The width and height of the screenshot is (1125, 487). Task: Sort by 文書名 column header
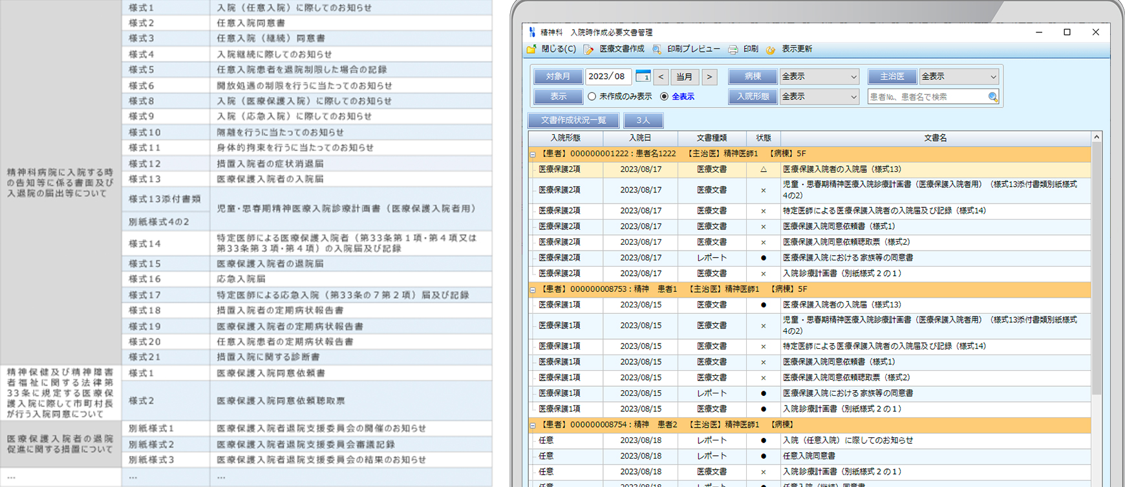(936, 138)
